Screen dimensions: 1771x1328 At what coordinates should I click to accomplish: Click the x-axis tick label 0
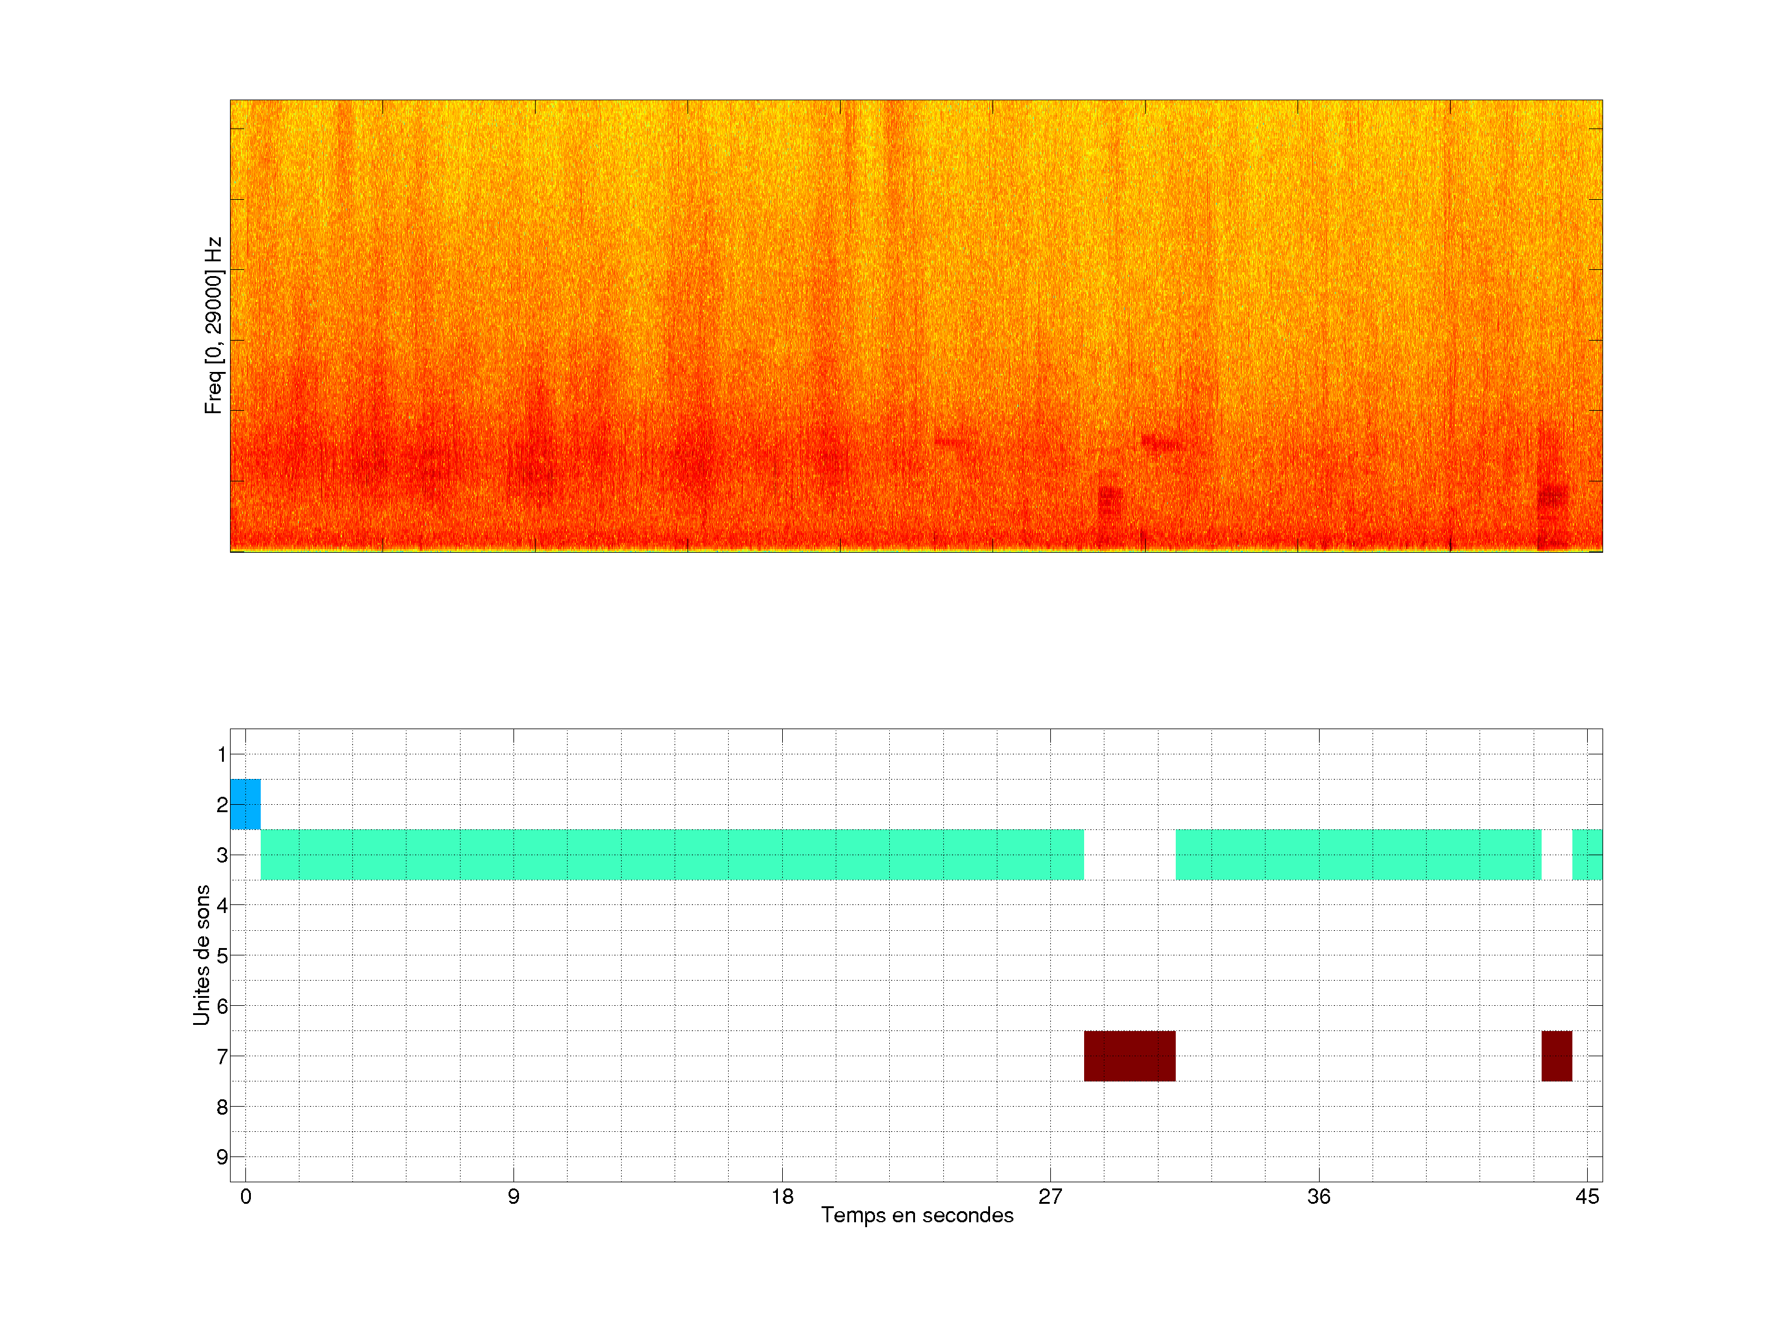[246, 1196]
